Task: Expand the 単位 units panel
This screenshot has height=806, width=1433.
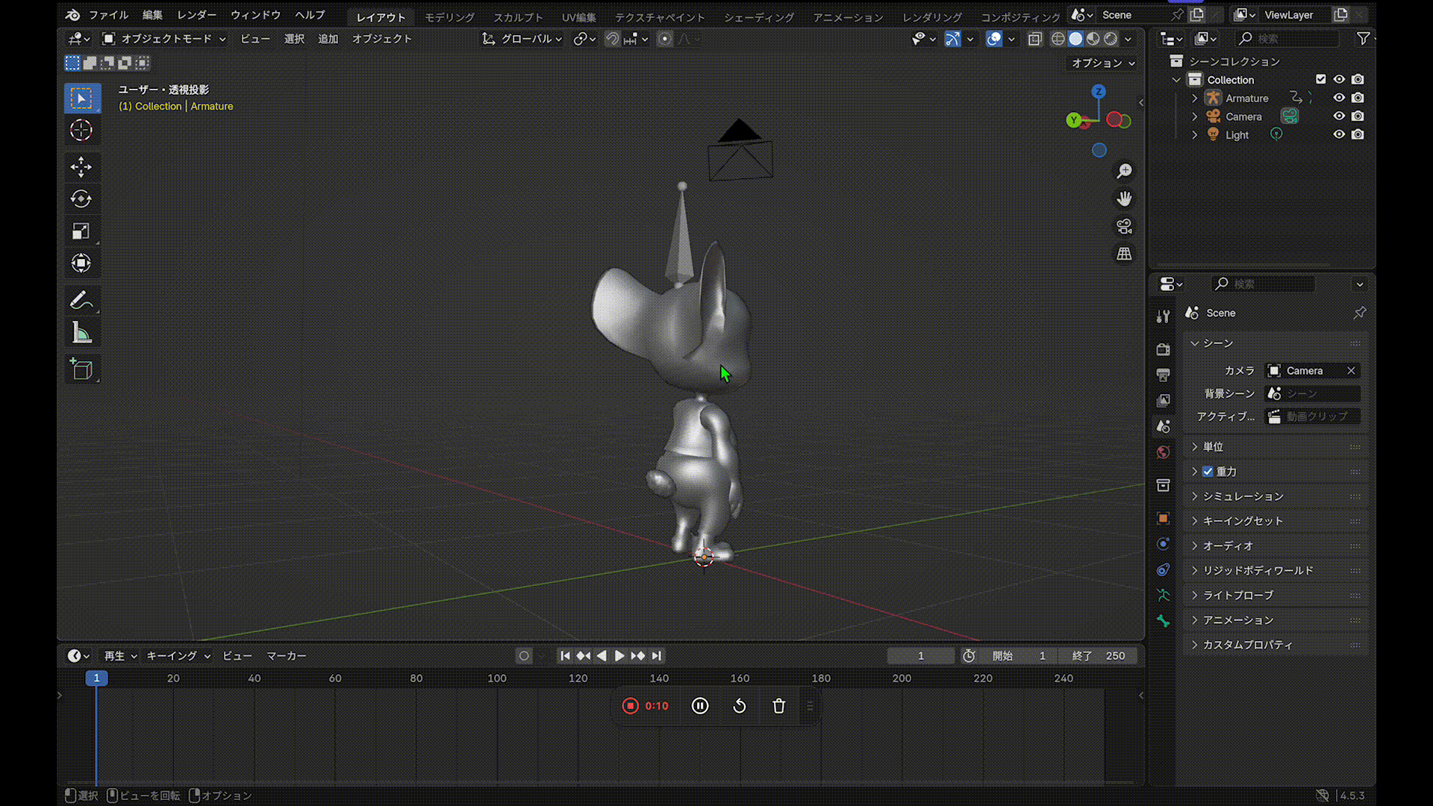Action: [x=1213, y=447]
